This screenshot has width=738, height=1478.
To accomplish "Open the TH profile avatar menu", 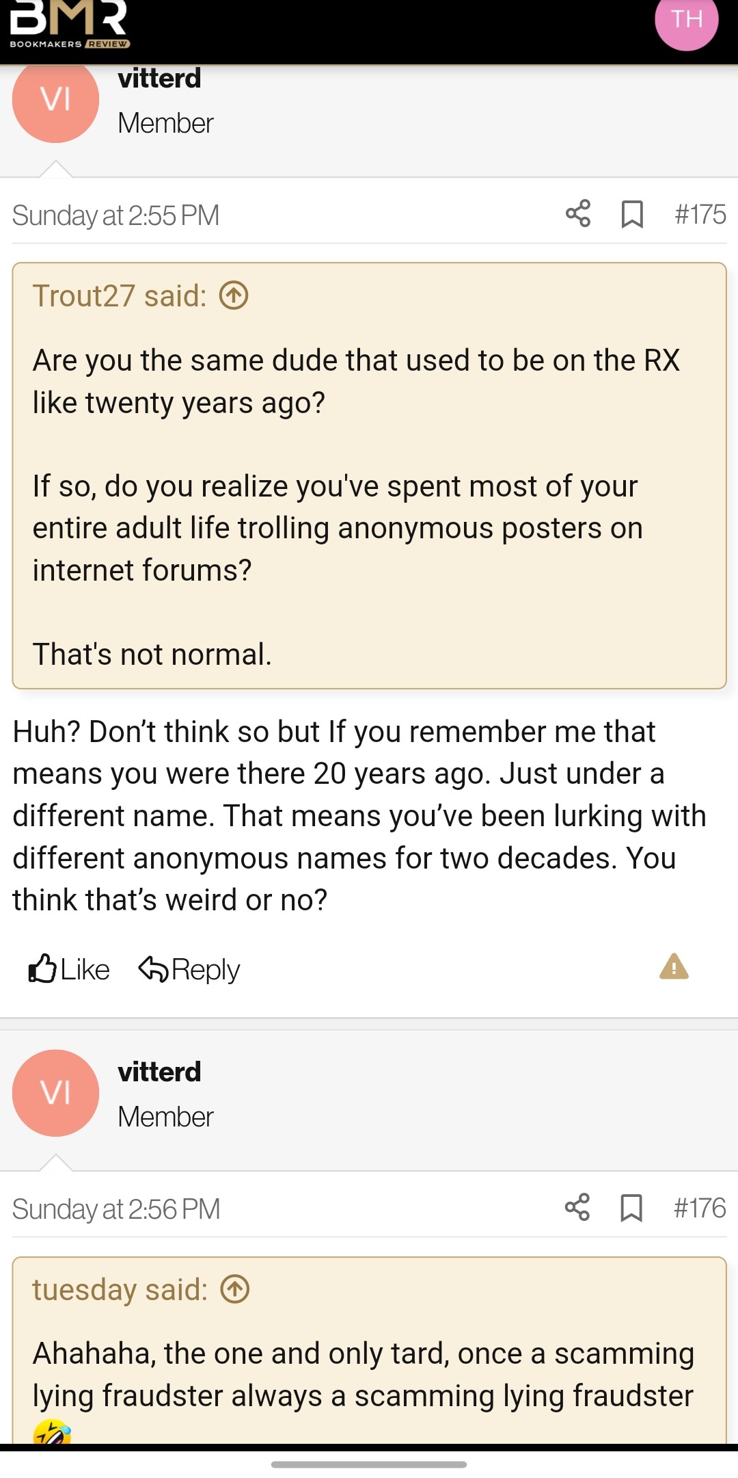I will (x=686, y=21).
